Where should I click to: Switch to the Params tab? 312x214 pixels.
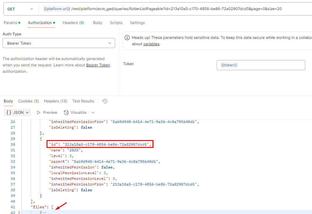12,23
